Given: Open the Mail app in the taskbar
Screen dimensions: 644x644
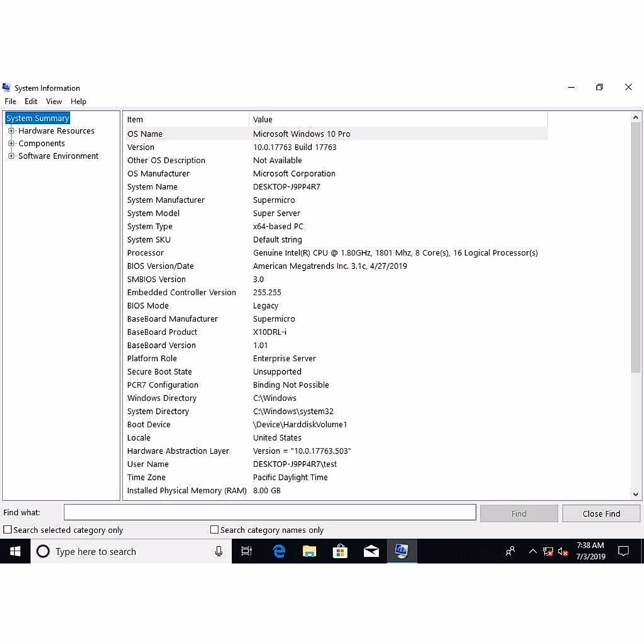Looking at the screenshot, I should pyautogui.click(x=371, y=551).
